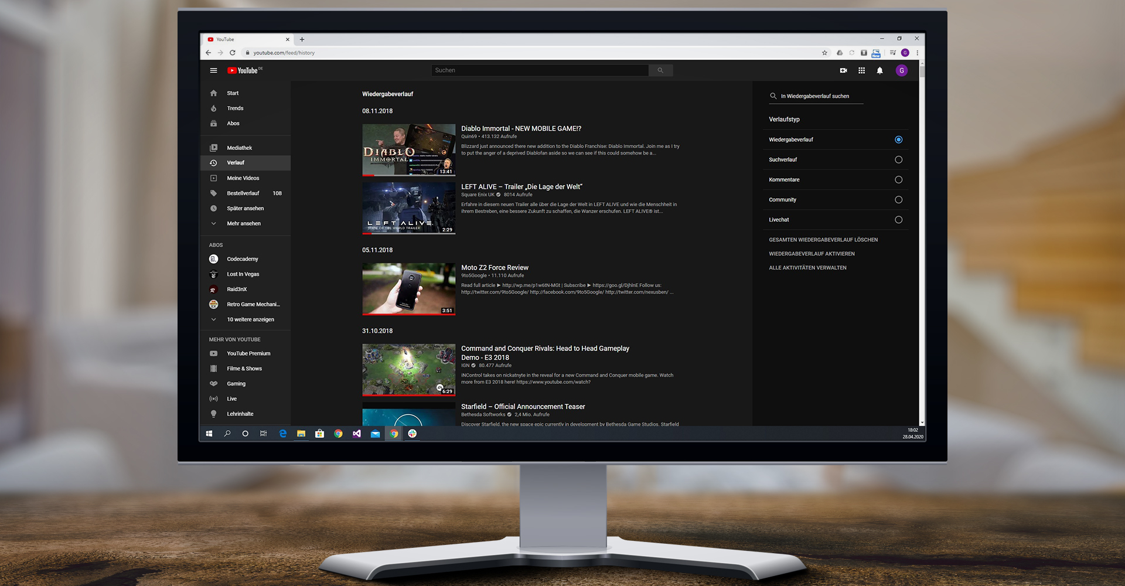Open the Diablo Immortal video title
1125x586 pixels.
(x=521, y=128)
